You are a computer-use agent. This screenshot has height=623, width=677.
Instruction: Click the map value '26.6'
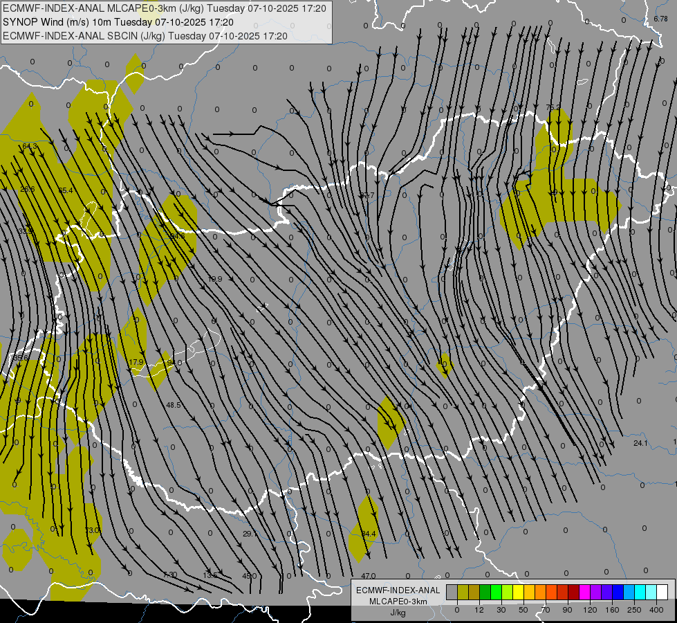click(x=28, y=189)
